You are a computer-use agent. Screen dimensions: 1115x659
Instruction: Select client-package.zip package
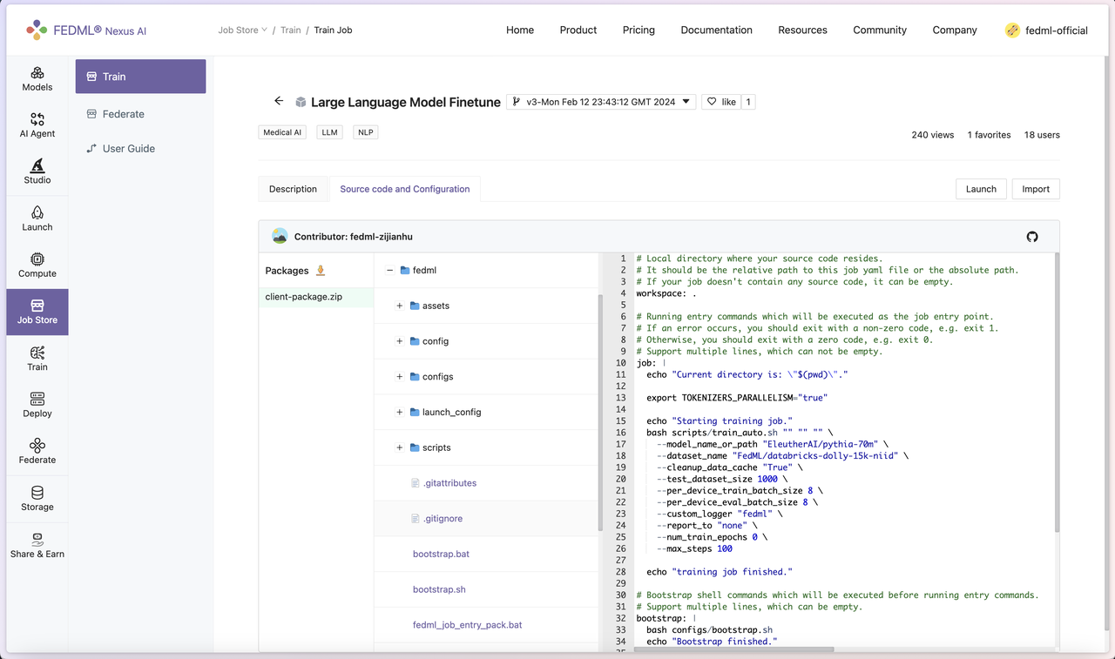(x=316, y=297)
